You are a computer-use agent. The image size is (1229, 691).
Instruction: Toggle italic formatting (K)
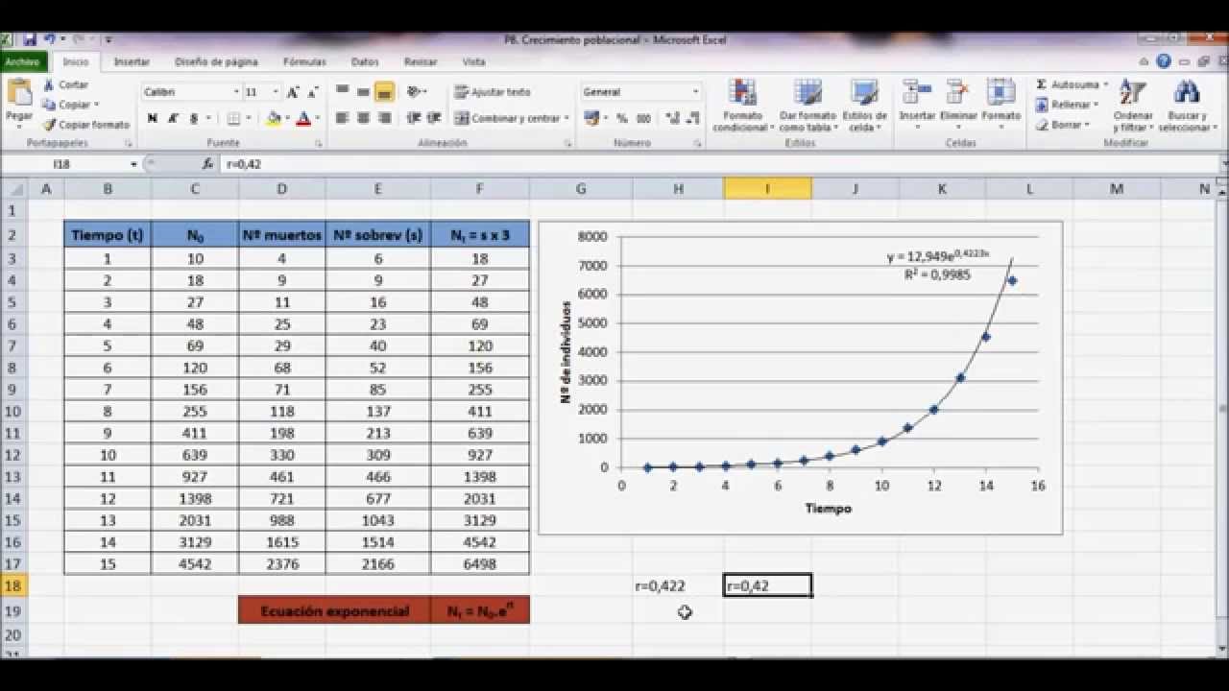[173, 119]
